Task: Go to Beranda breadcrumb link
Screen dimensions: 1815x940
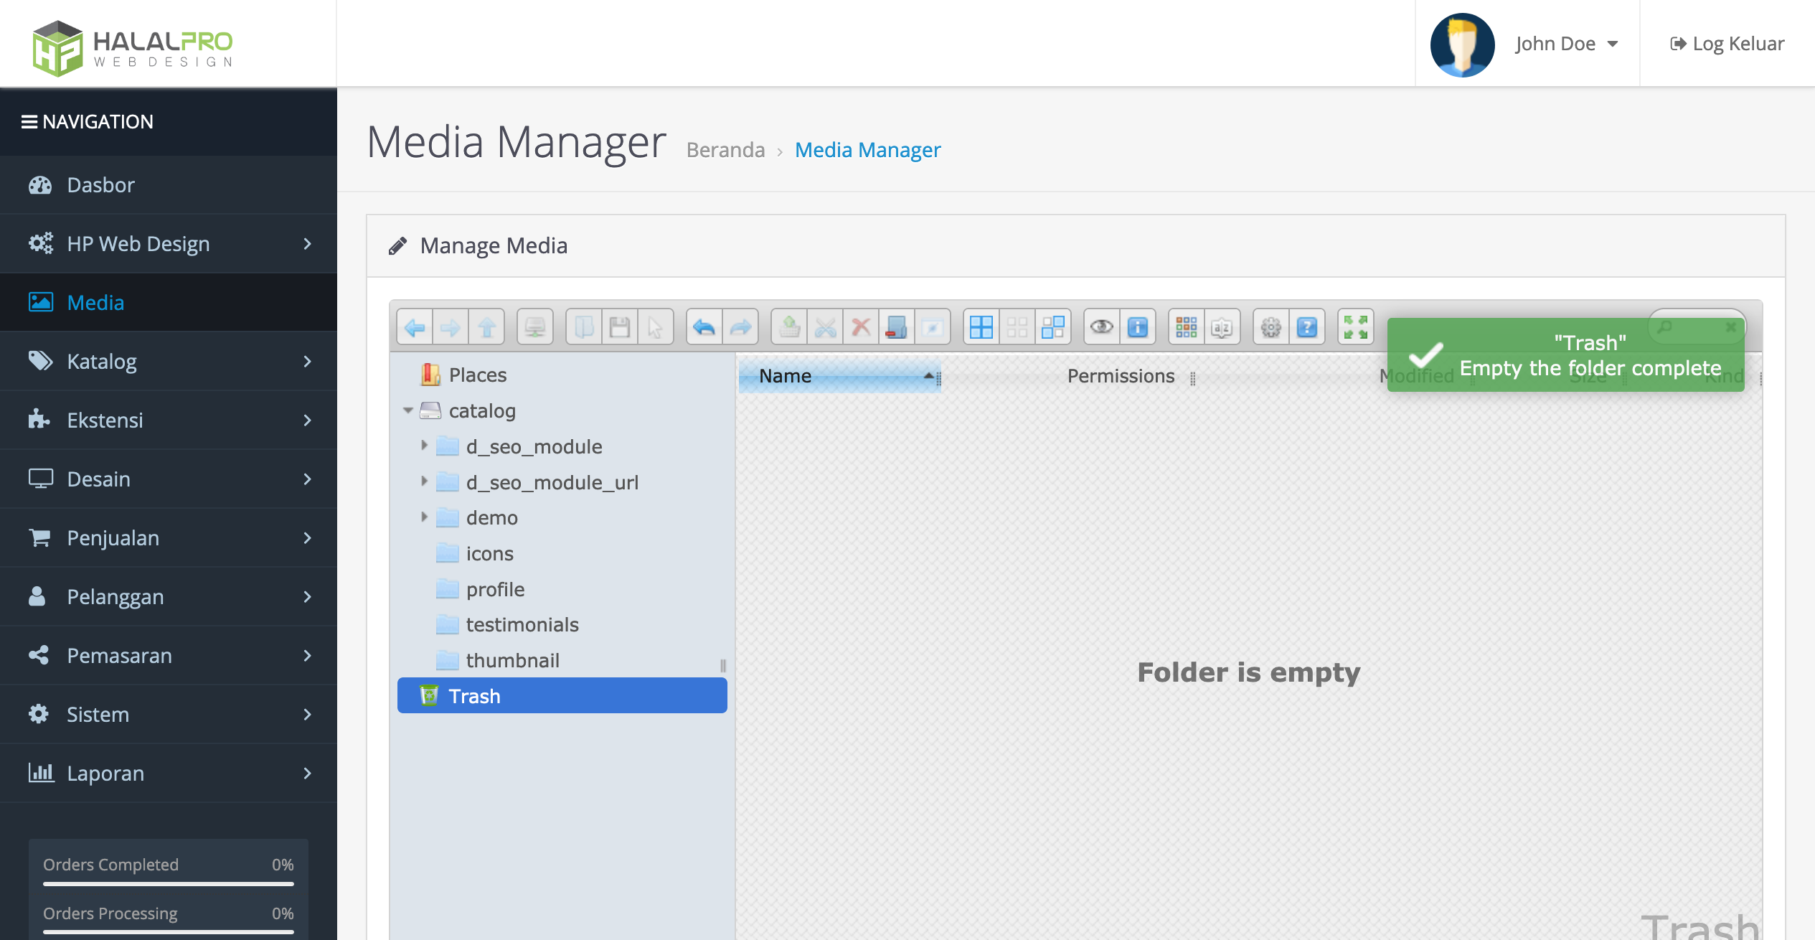Action: click(x=725, y=150)
